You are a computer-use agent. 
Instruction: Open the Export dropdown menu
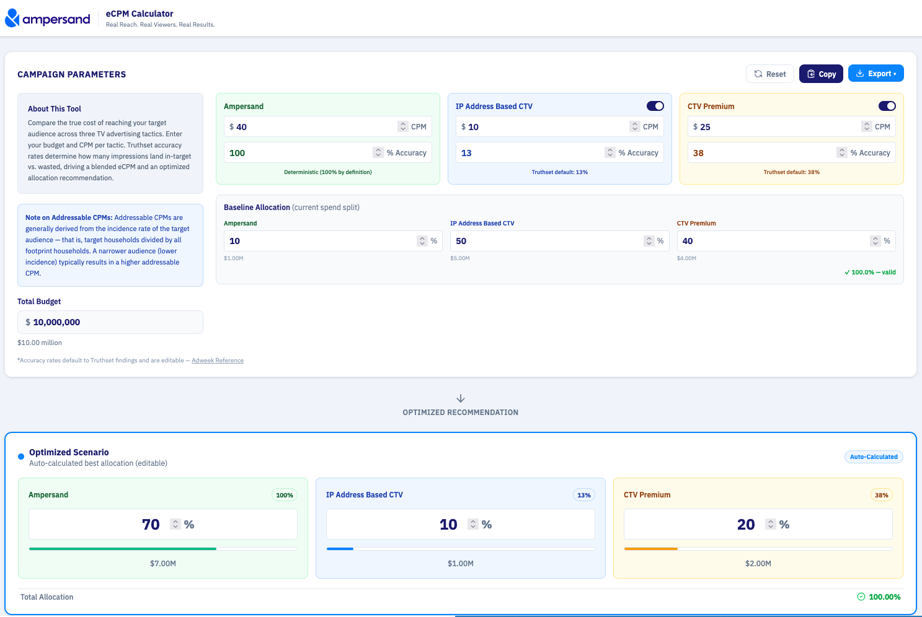click(875, 73)
